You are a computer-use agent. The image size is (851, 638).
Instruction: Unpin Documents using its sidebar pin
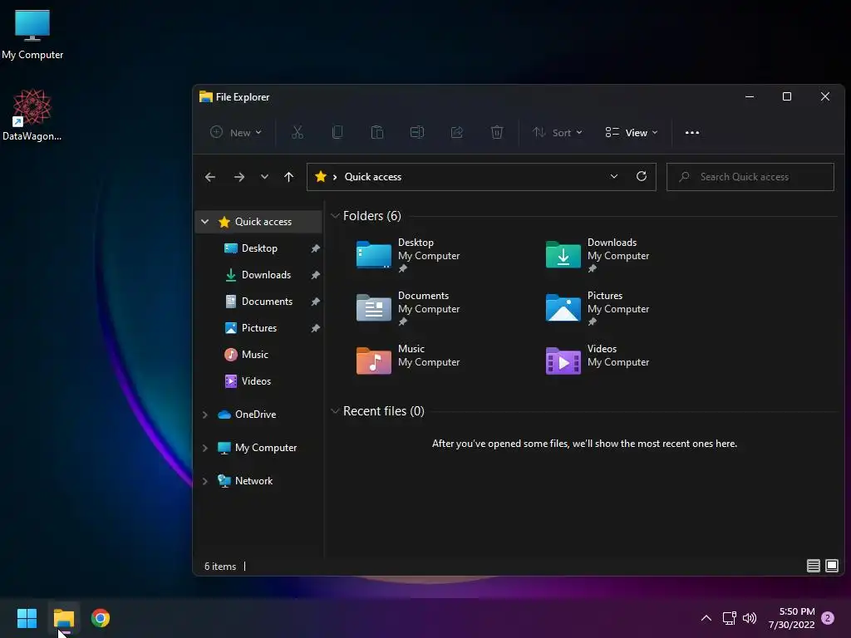(315, 302)
